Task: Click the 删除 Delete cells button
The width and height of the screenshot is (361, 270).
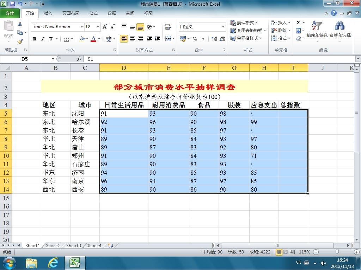Action: click(x=279, y=30)
